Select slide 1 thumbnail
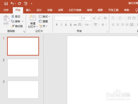The height and width of the screenshot is (104, 138). (x=23, y=46)
